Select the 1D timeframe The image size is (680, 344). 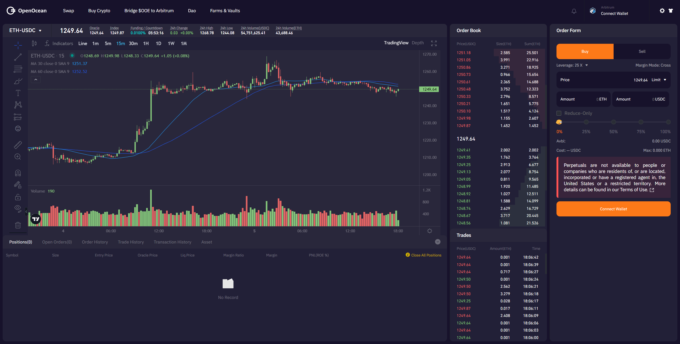click(x=159, y=43)
